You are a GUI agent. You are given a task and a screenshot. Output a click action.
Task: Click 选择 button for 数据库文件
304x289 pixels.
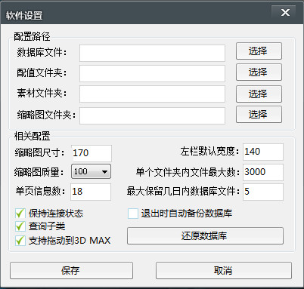tap(259, 51)
